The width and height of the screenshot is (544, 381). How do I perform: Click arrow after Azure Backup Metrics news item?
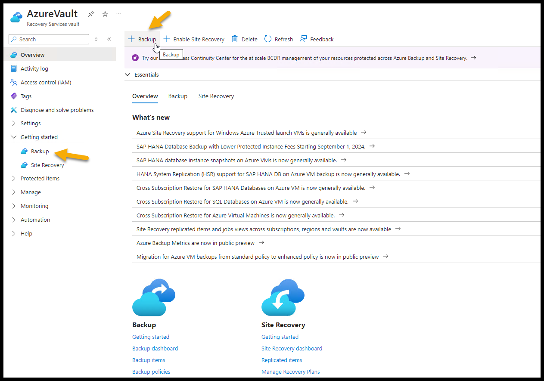pyautogui.click(x=261, y=243)
